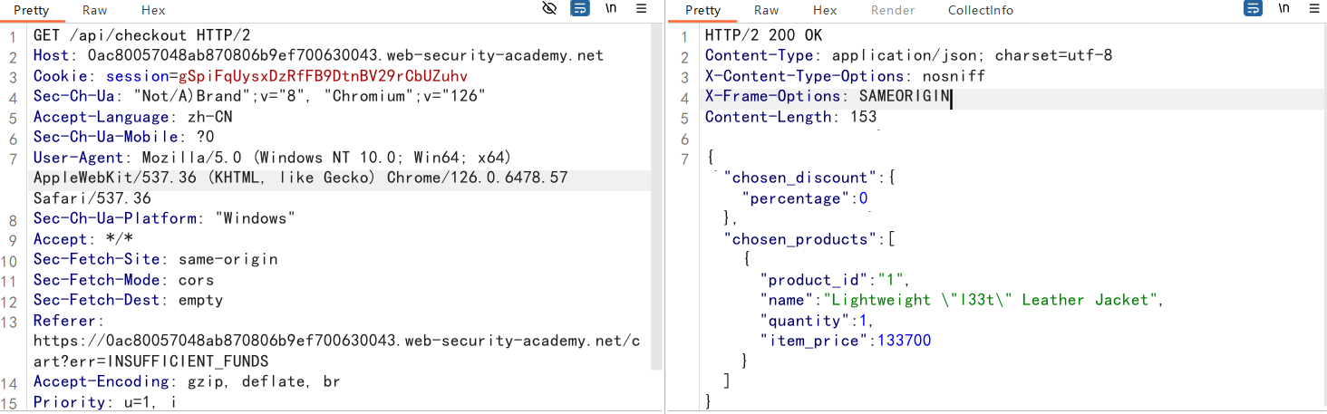Click the request panel vertical scrollbar

pyautogui.click(x=658, y=181)
